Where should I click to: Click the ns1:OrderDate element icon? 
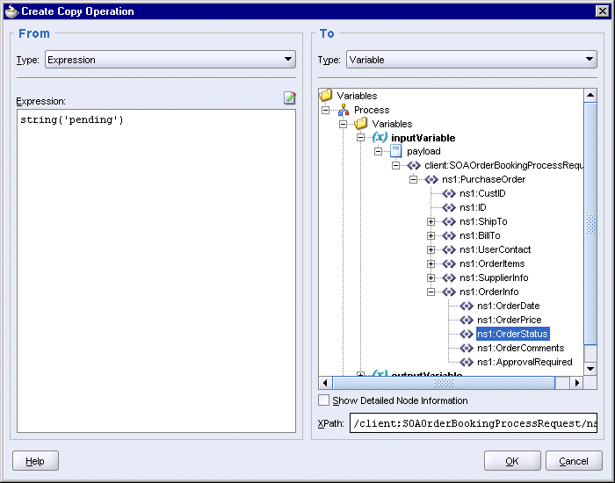pyautogui.click(x=467, y=306)
